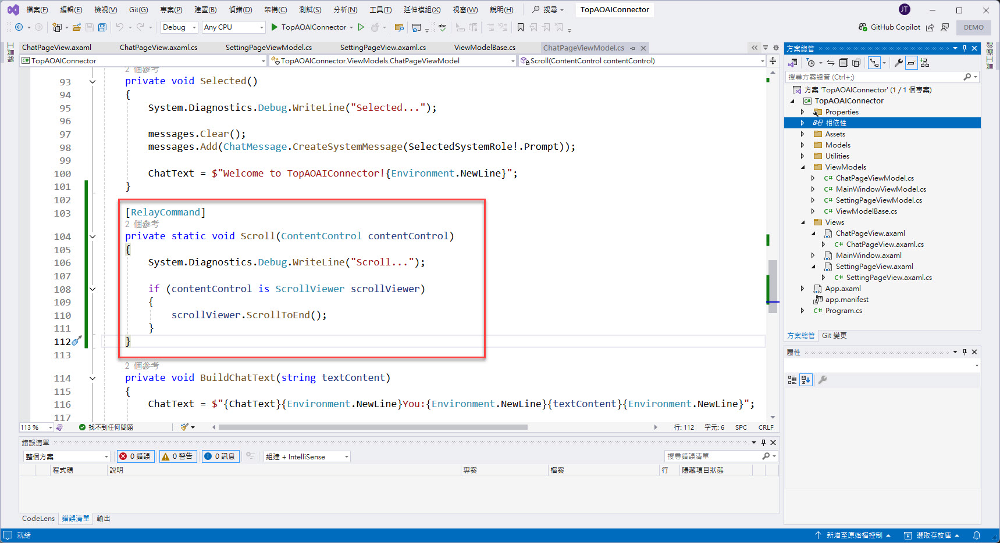Click the notifications bell in status bar
Screen dimensions: 1000x543
click(977, 535)
